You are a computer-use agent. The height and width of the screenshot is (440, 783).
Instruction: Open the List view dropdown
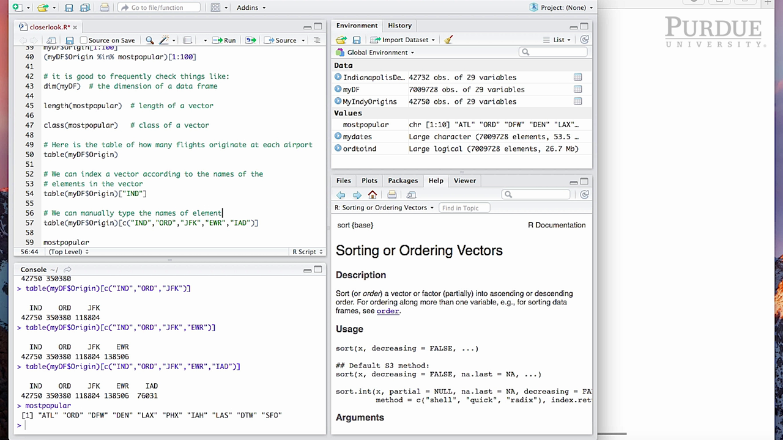[557, 40]
